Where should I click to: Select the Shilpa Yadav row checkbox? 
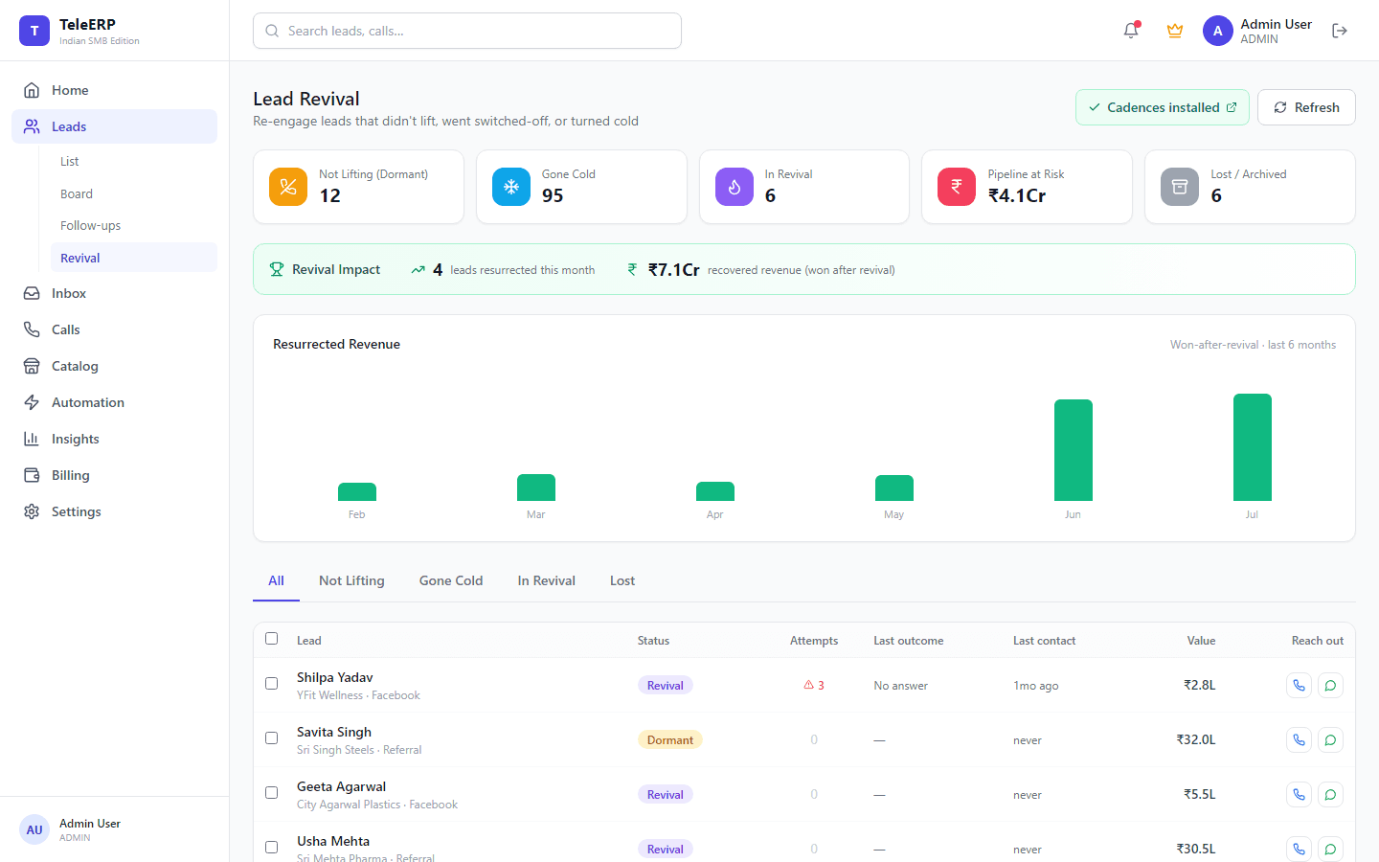click(272, 684)
